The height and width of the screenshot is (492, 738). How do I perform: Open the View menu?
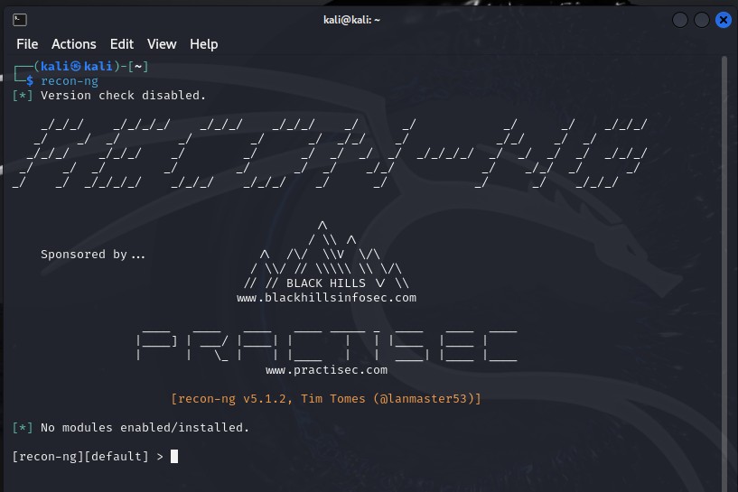pos(162,44)
